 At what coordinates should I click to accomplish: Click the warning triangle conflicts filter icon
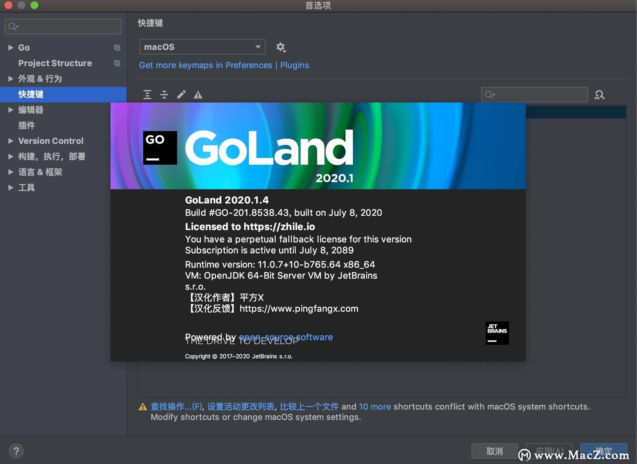tap(198, 95)
